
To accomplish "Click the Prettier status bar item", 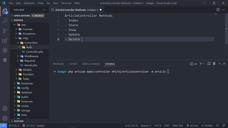I will point(207,126).
